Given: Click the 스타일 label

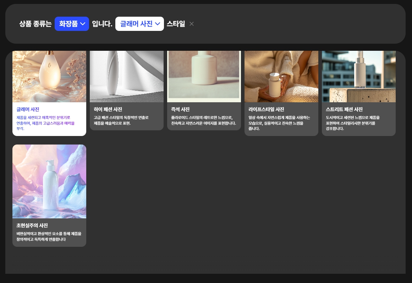Looking at the screenshot, I should point(176,24).
